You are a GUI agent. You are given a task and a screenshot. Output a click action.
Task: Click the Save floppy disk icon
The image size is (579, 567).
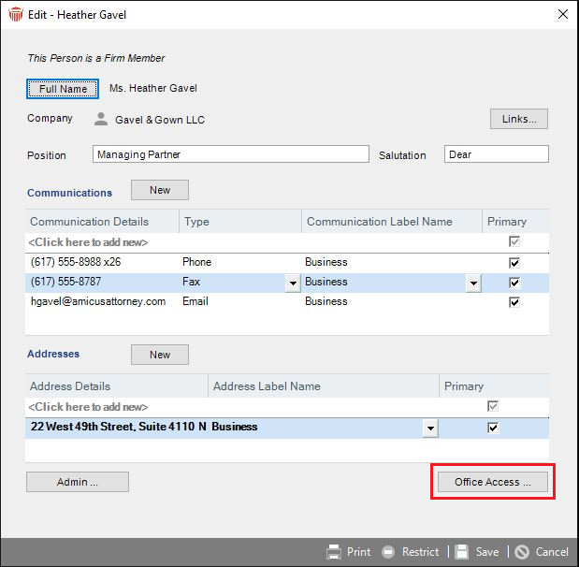(x=461, y=552)
